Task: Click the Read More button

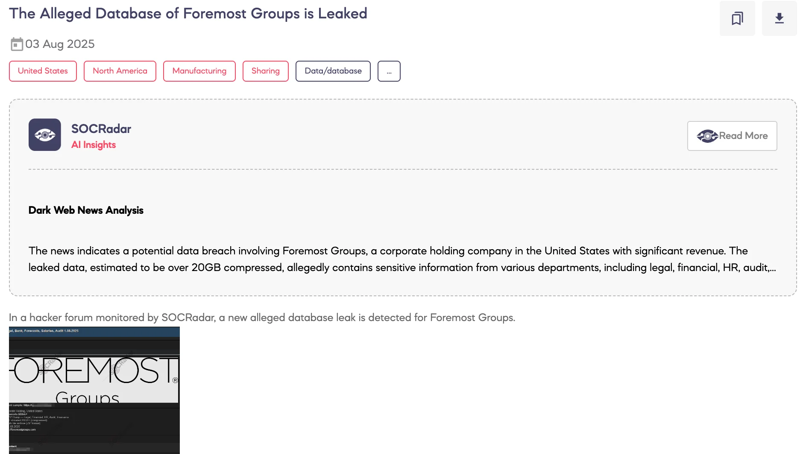Action: 732,136
